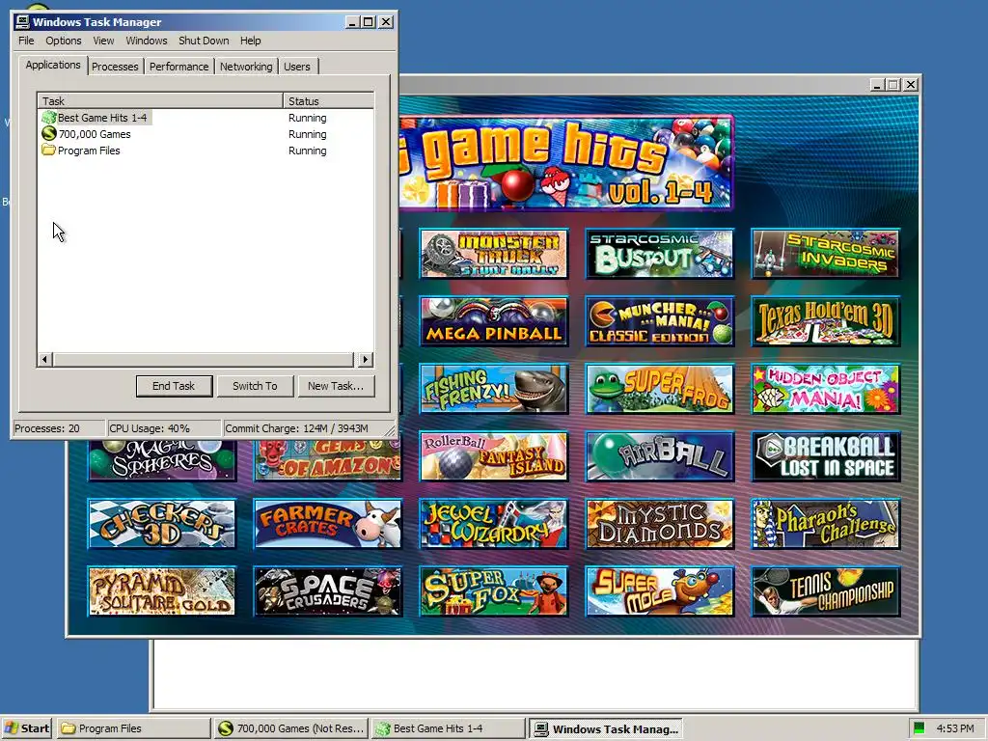
Task: Sort tasks by the Task column header
Action: (x=160, y=100)
